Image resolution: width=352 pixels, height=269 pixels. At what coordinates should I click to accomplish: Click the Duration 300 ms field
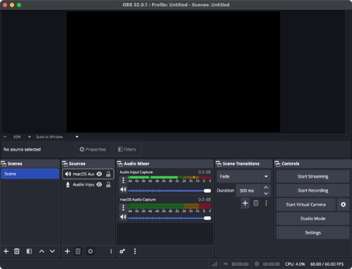click(249, 190)
